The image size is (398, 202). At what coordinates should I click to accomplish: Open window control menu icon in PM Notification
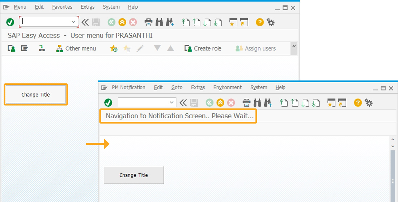pyautogui.click(x=104, y=88)
